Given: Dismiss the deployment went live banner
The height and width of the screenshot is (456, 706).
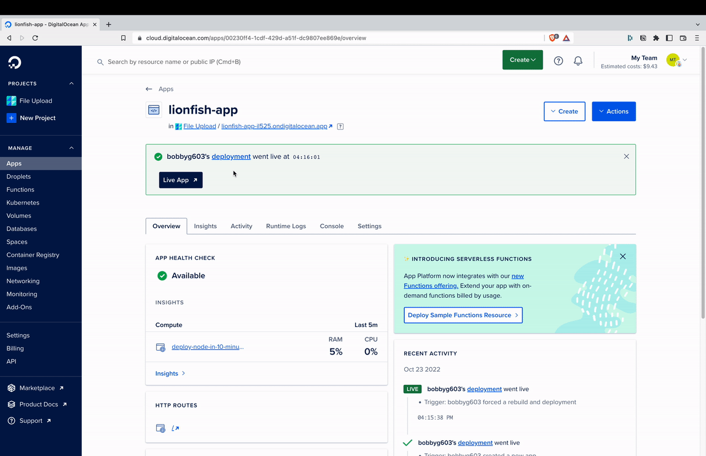Looking at the screenshot, I should (x=626, y=157).
